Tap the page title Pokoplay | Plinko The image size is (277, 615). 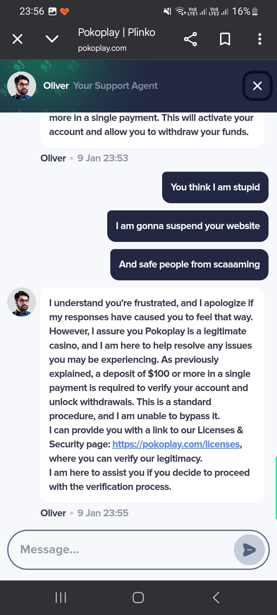pyautogui.click(x=116, y=33)
